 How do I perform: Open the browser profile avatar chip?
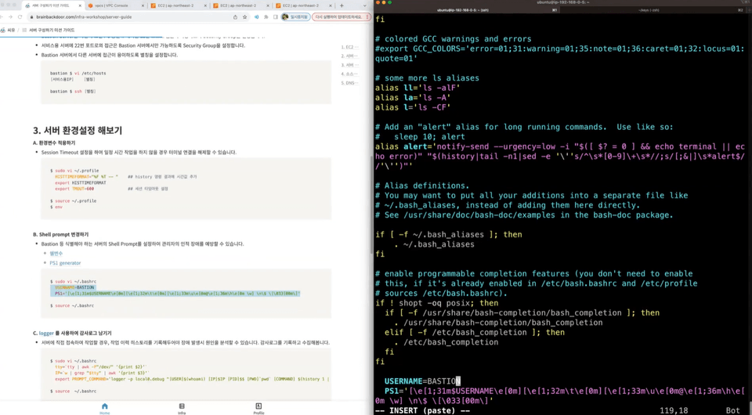tap(295, 16)
